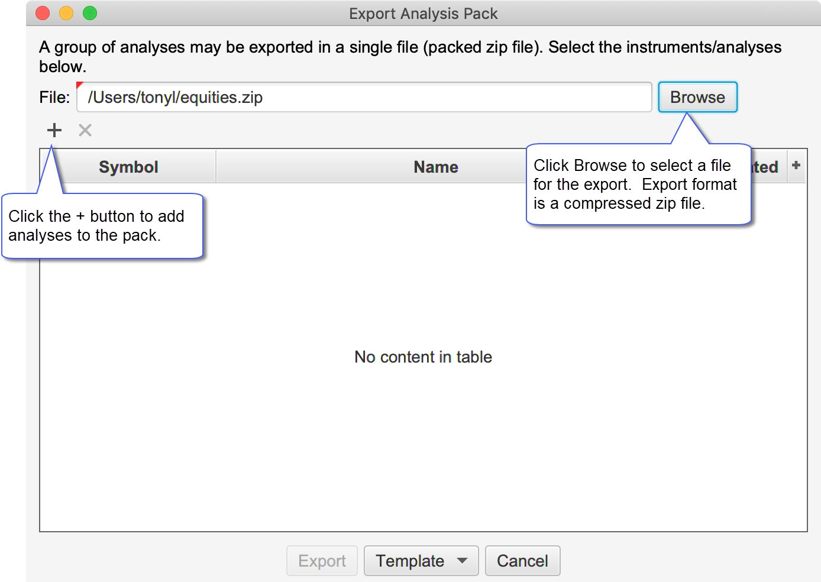Click the add-analyses tooltip callout
This screenshot has width=821, height=582.
(x=102, y=226)
